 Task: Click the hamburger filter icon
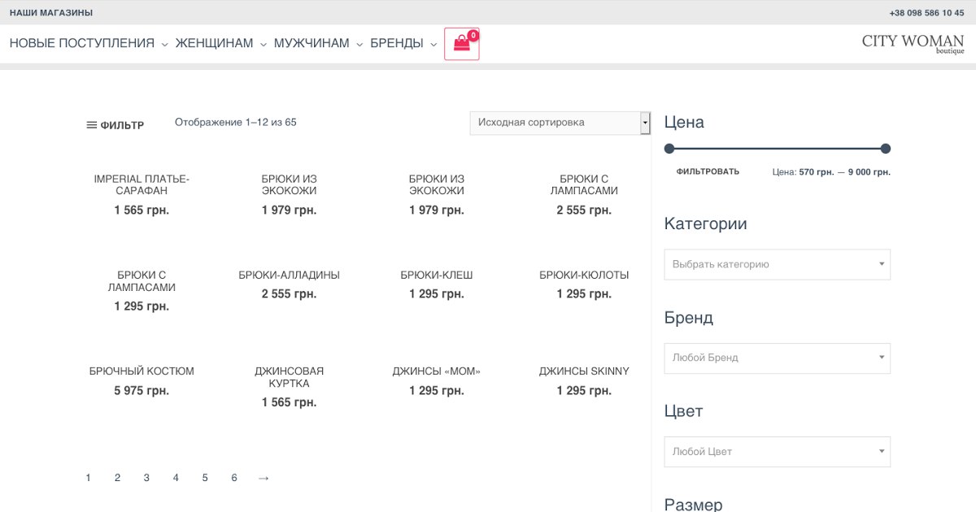tap(92, 125)
